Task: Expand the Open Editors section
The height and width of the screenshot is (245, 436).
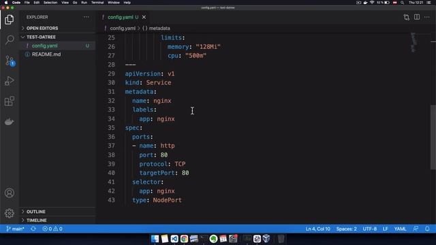Action: coord(57,29)
